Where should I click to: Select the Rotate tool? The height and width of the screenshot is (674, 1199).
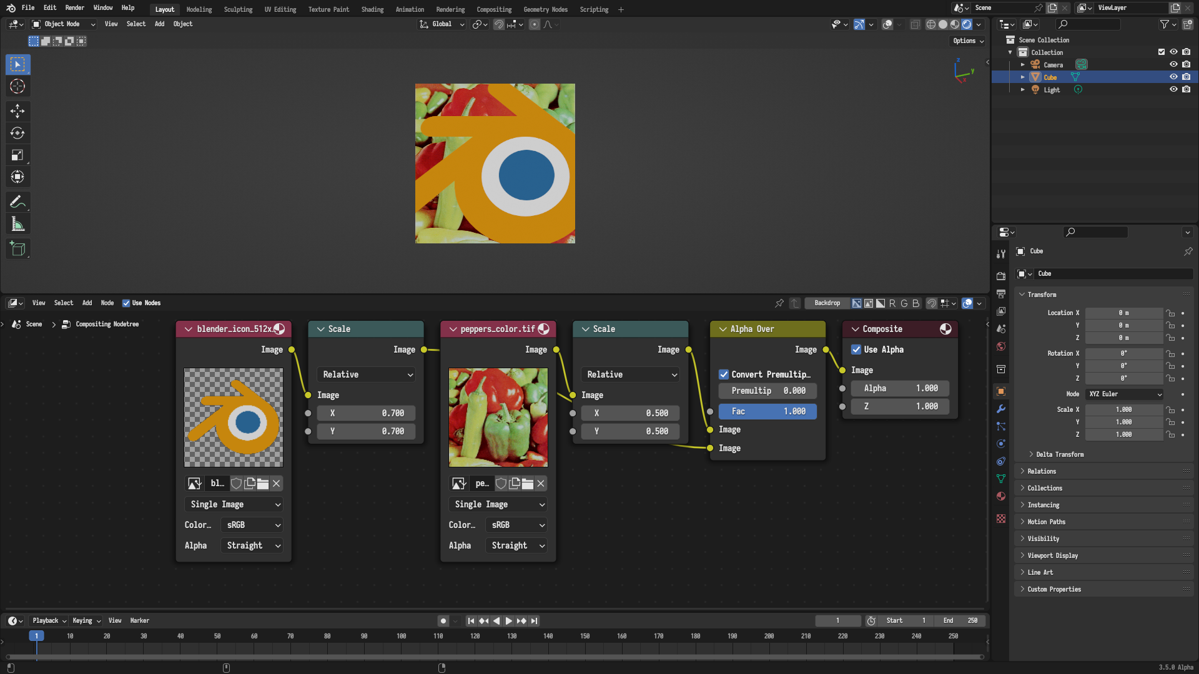click(x=17, y=132)
